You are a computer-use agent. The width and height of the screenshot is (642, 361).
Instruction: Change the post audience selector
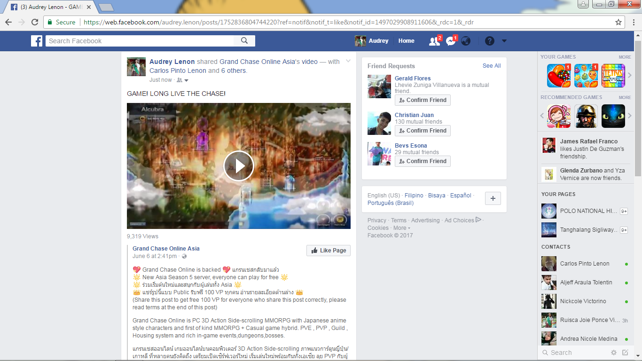(182, 80)
